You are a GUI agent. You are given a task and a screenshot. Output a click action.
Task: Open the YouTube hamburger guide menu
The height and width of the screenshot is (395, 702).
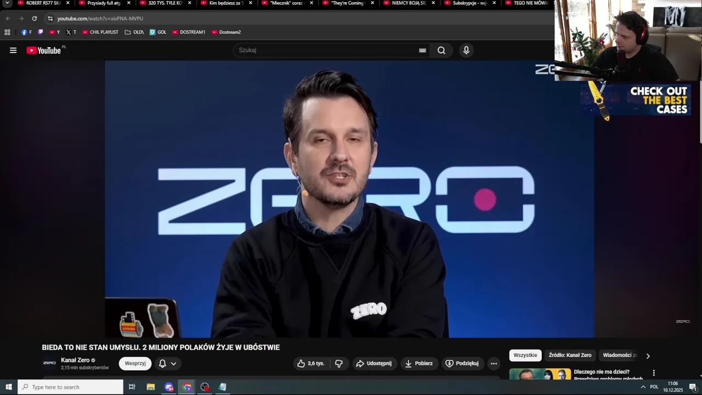pyautogui.click(x=13, y=50)
